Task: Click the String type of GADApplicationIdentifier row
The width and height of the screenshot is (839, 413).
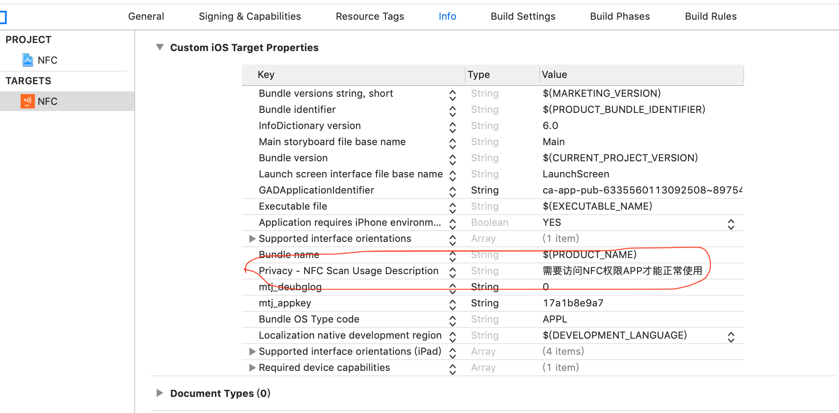Action: [485, 190]
